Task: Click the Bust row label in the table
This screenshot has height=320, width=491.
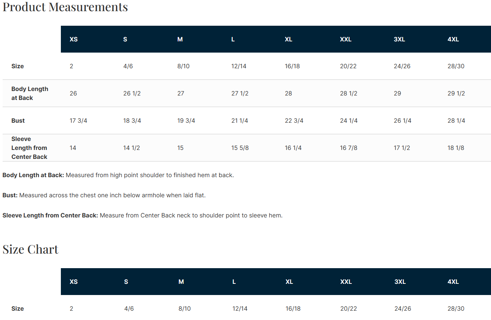Action: click(18, 120)
